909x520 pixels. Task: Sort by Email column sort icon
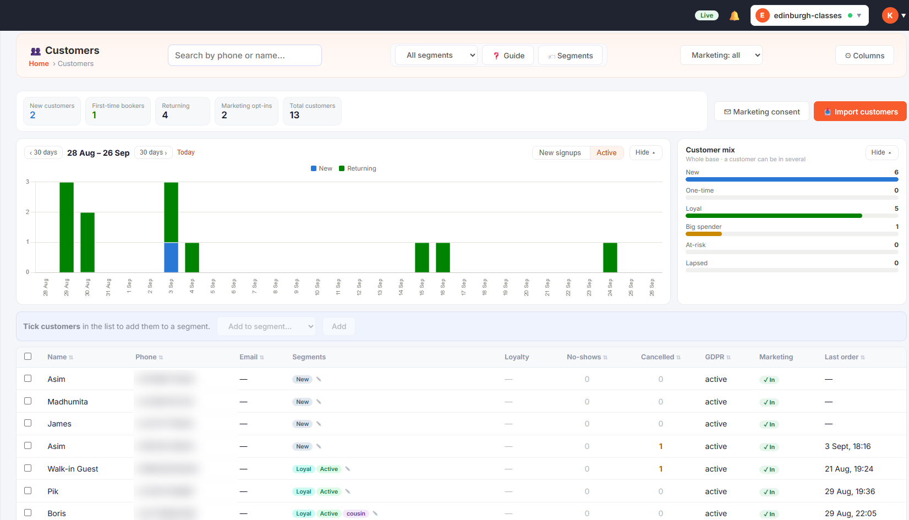pos(262,358)
